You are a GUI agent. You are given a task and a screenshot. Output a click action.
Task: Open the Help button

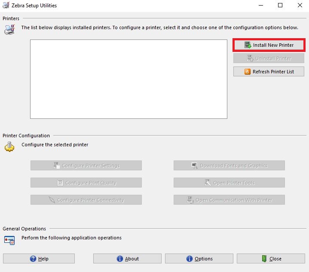coord(39,258)
